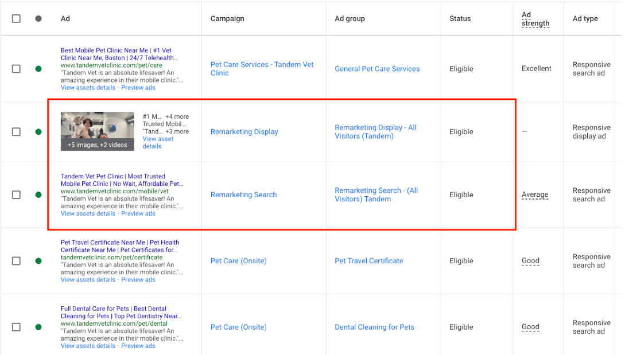The image size is (625, 355).
Task: Click Preview ads for the Dental Care ad
Action: pyautogui.click(x=138, y=346)
